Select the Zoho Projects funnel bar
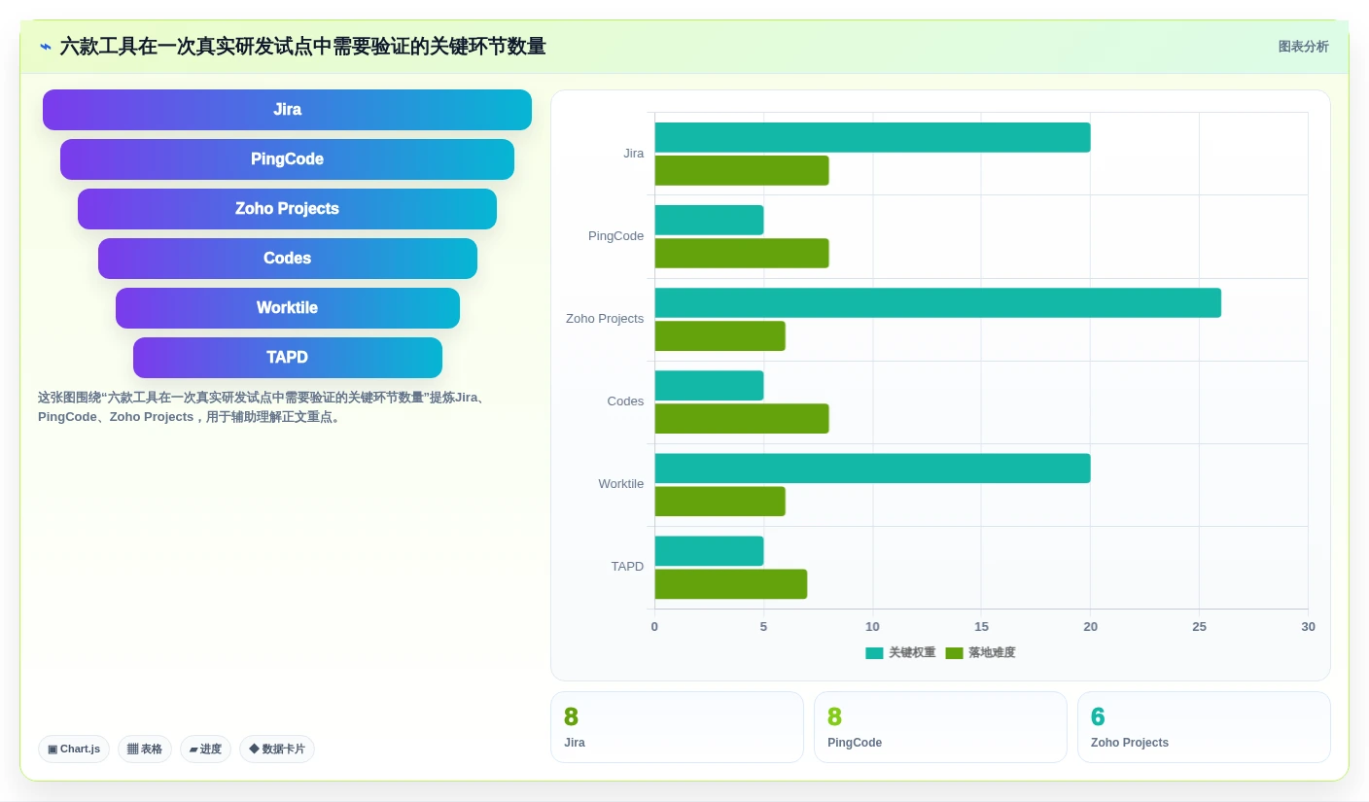The image size is (1369, 802). 287,209
